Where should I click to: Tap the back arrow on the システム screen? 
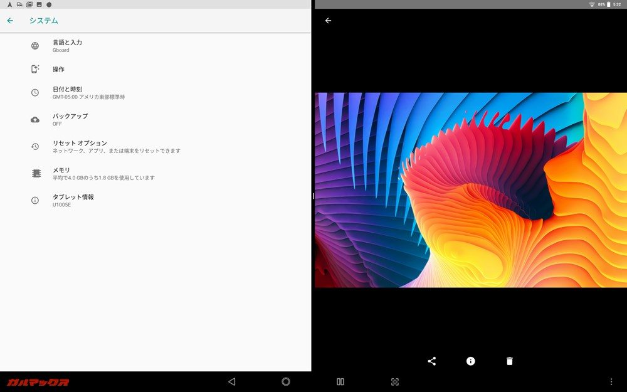tap(10, 21)
